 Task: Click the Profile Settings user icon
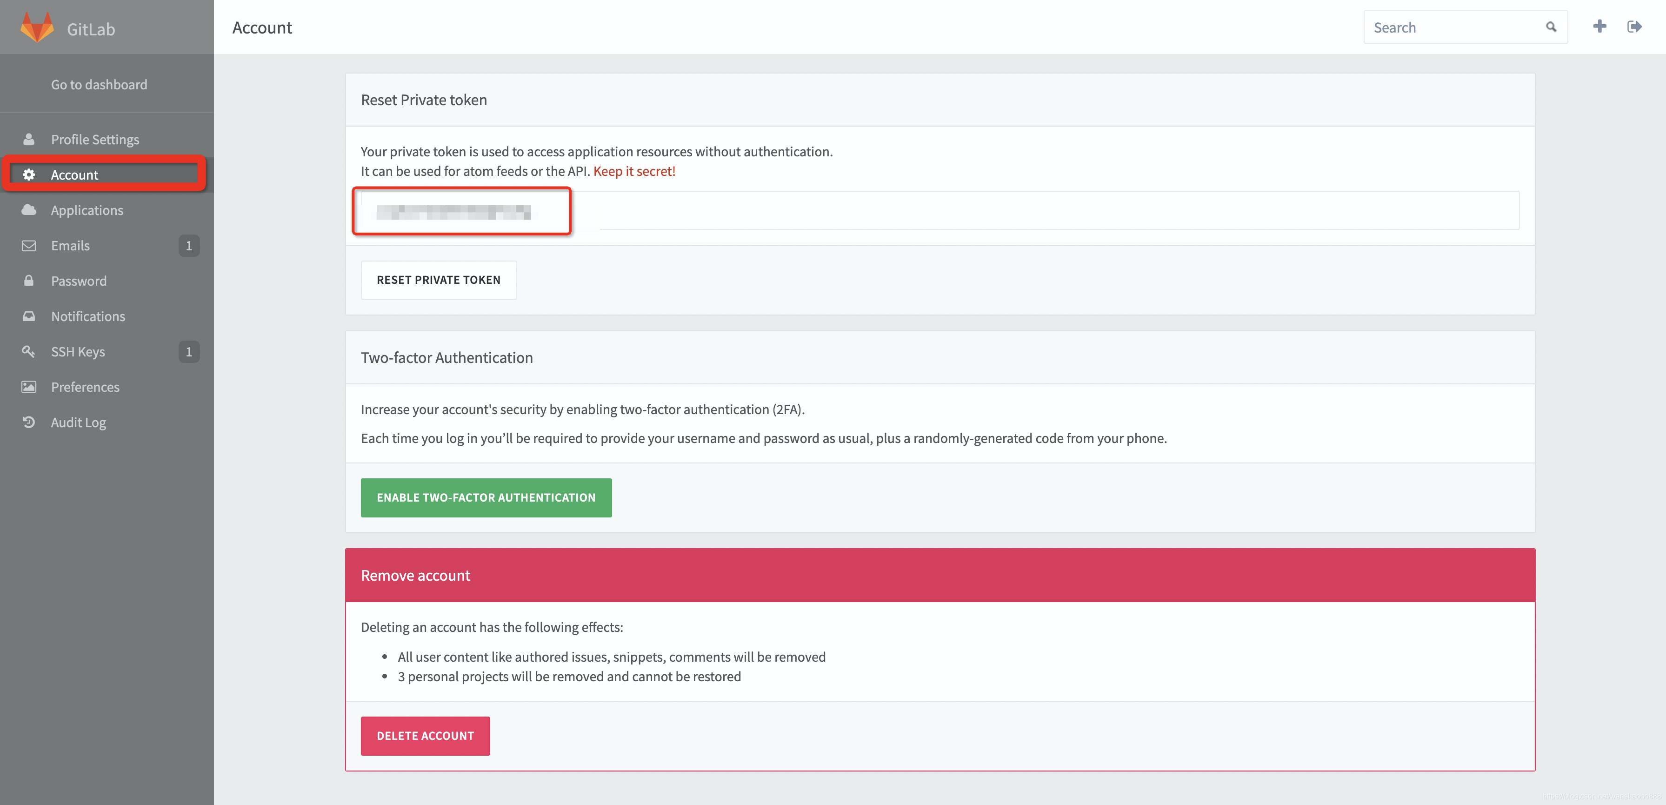(28, 139)
